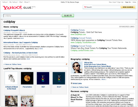The width and height of the screenshot is (138, 107).
Task: Click A Rush of Blood to the Head cover
Action: (11, 78)
